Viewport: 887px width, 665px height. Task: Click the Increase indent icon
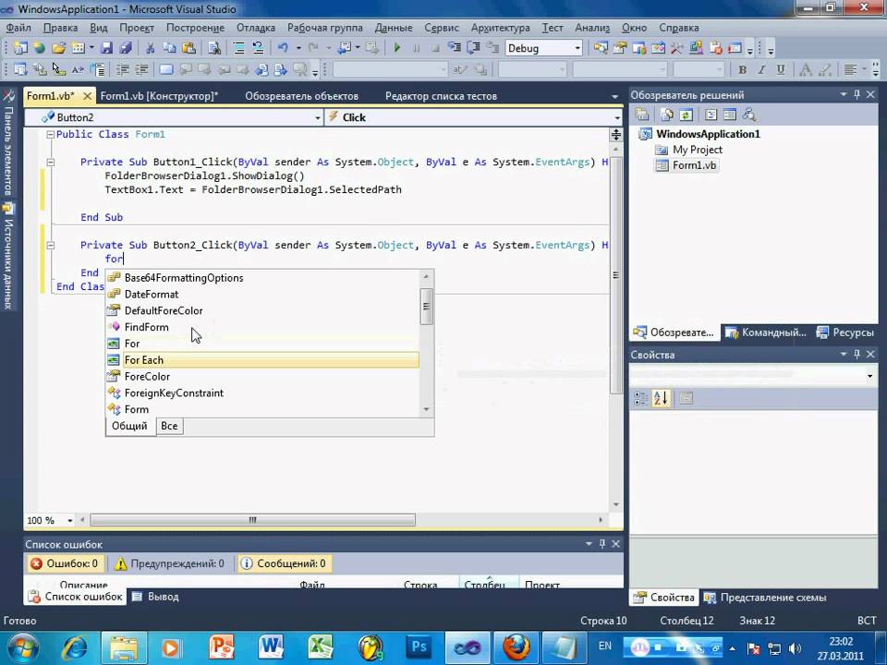141,69
